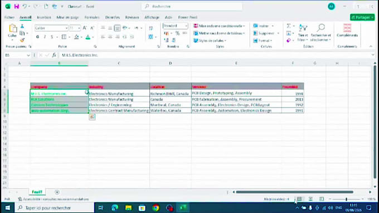Image resolution: width=379 pixels, height=213 pixels.
Task: Open the Fichier tab
Action: pyautogui.click(x=9, y=17)
